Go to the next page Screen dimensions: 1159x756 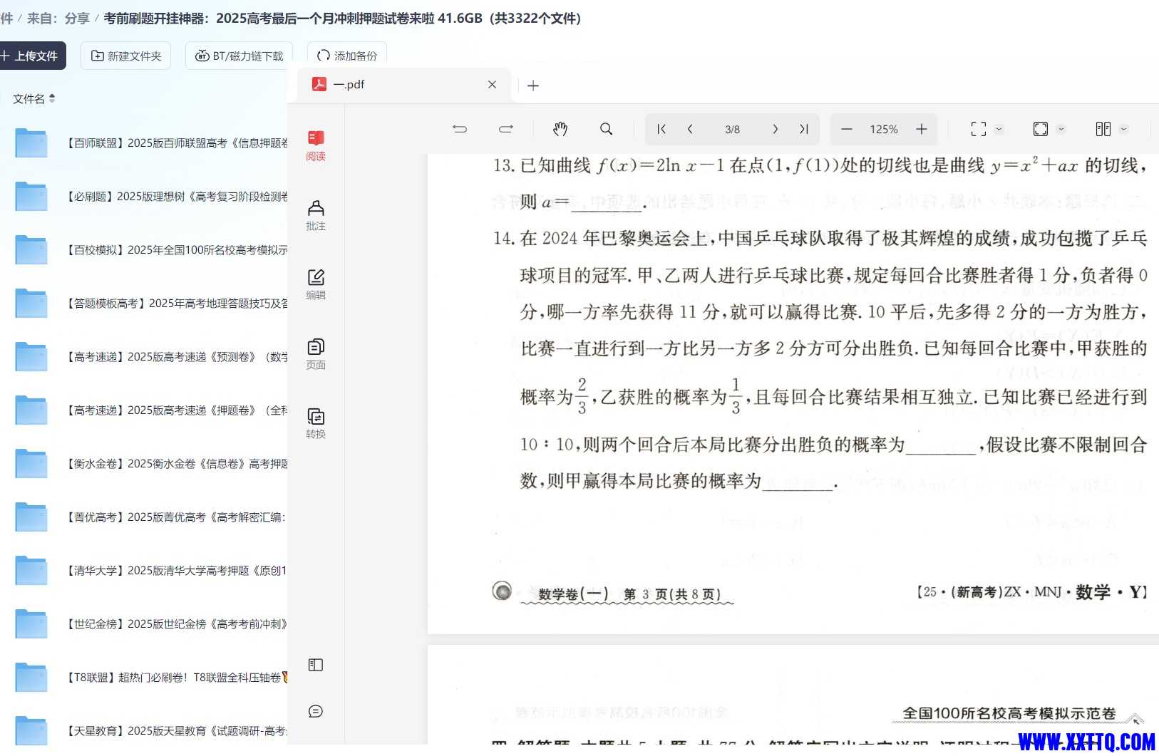[x=775, y=129]
